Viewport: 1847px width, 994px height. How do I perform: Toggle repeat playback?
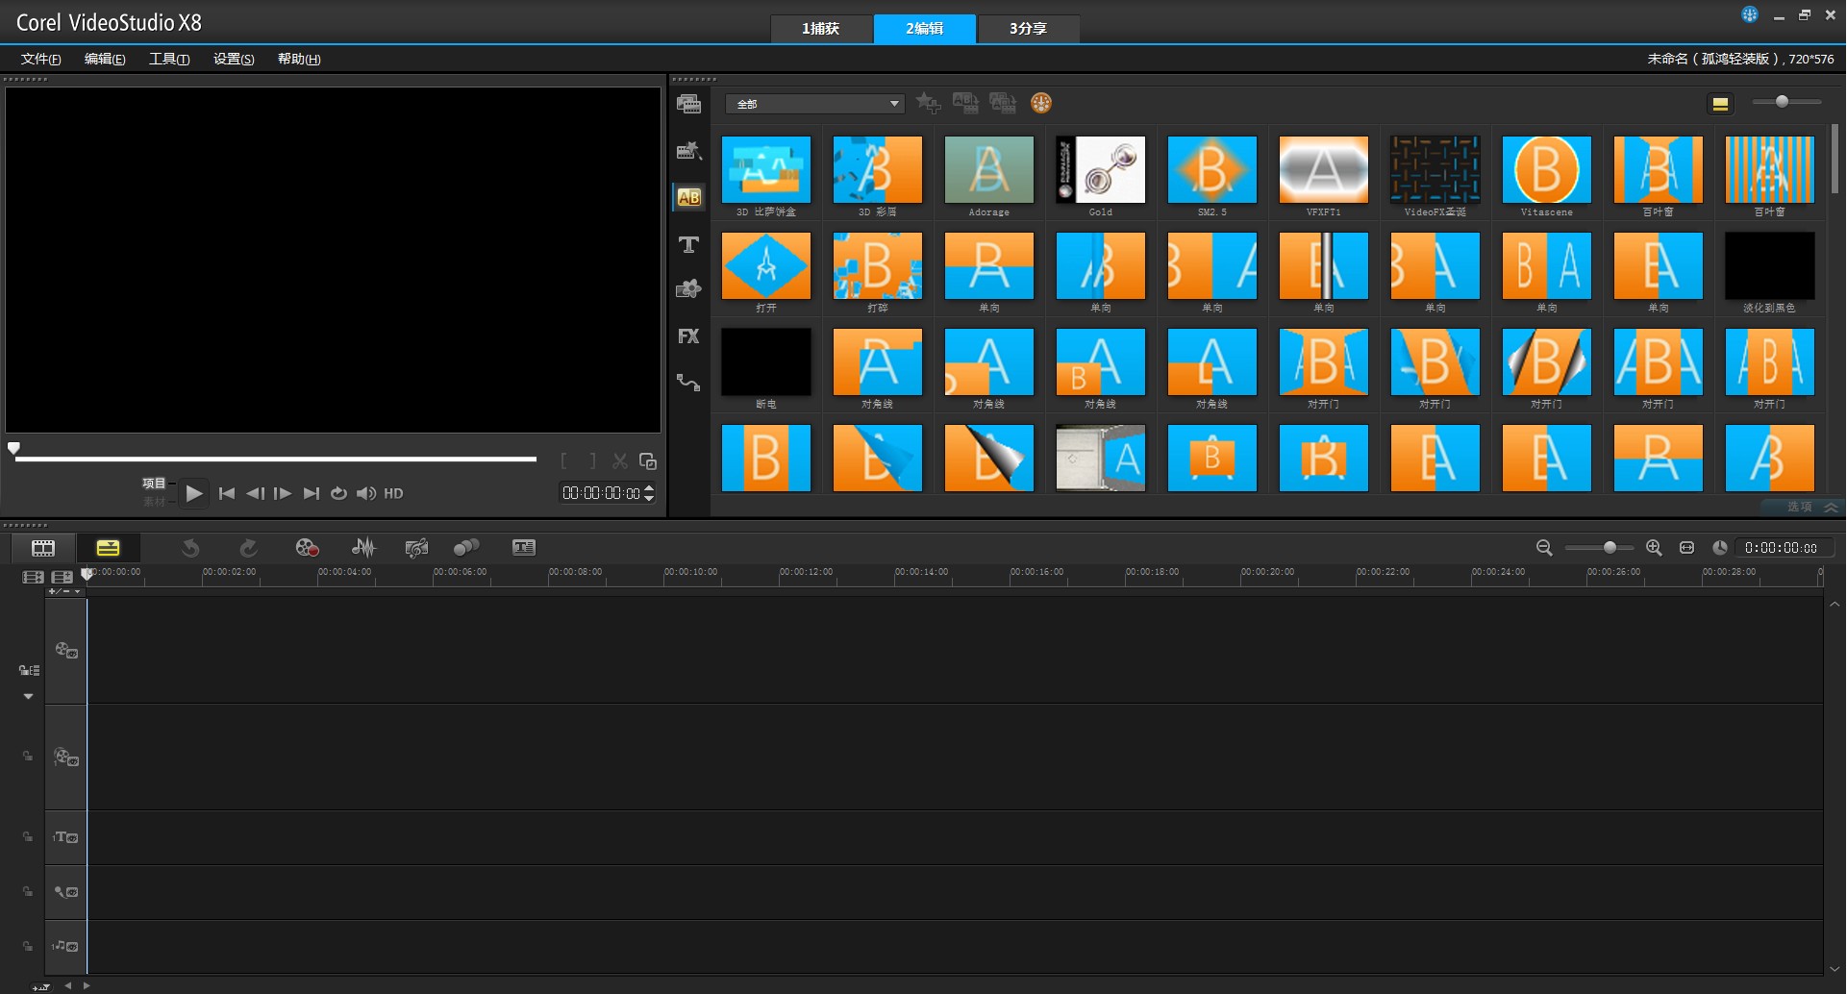(338, 494)
